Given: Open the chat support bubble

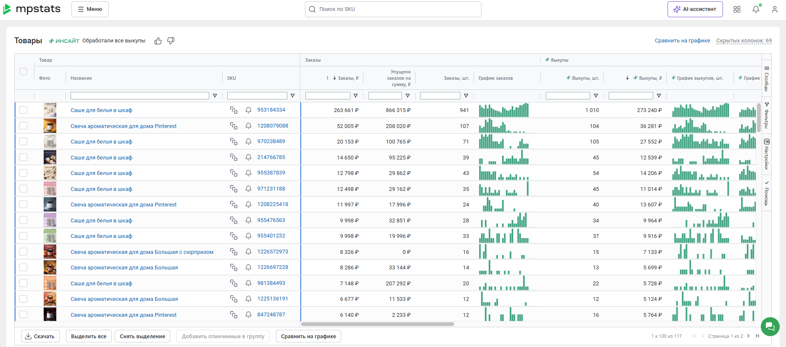Looking at the screenshot, I should pyautogui.click(x=770, y=326).
